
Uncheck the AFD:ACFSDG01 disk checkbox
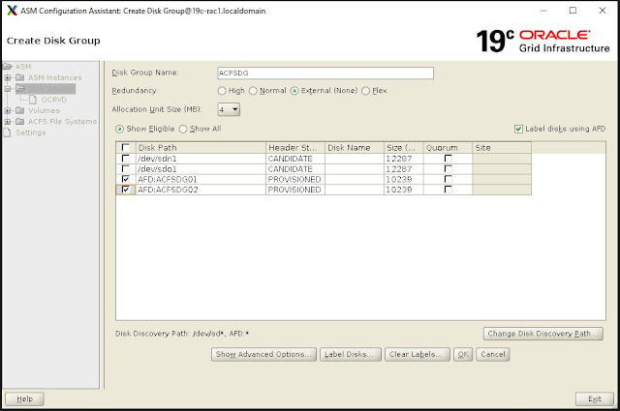[x=126, y=179]
